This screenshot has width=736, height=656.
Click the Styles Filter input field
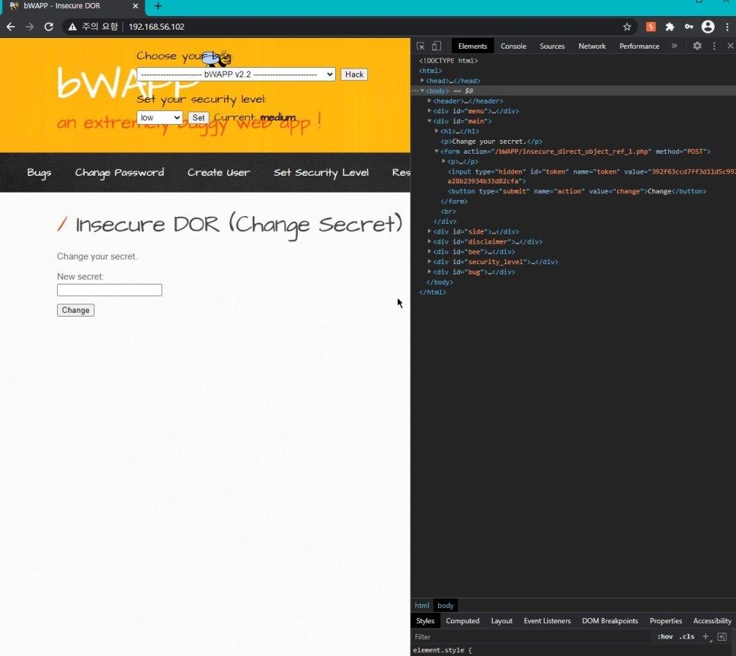pos(533,636)
